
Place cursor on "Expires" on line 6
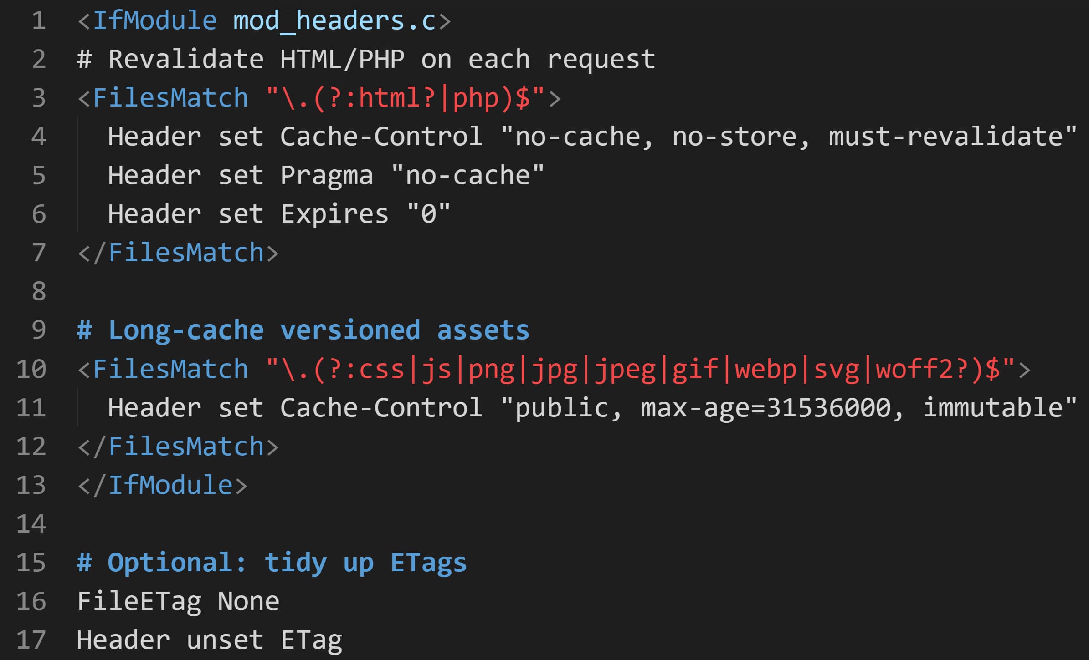pyautogui.click(x=334, y=214)
